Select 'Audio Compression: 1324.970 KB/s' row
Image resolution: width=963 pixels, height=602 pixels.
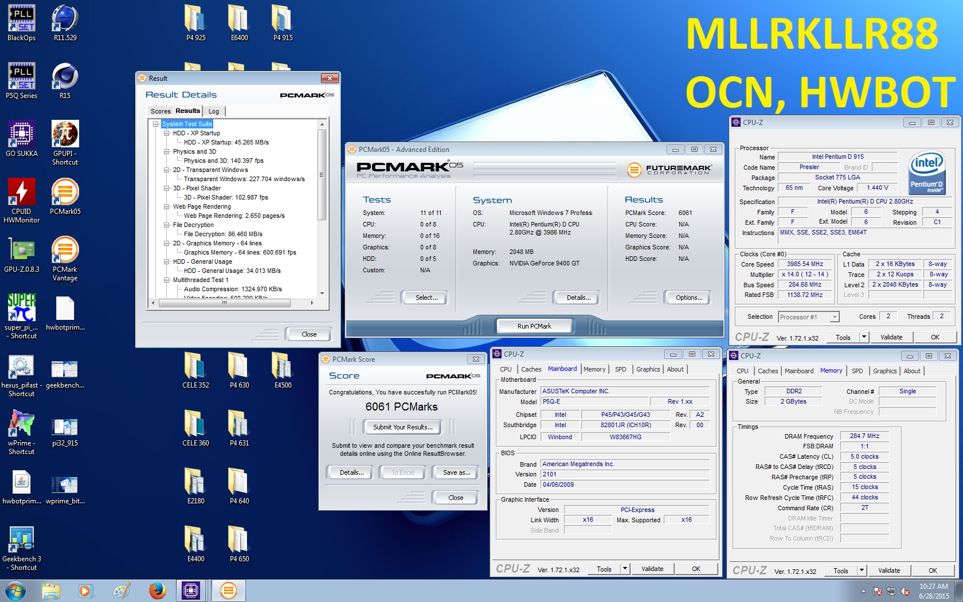pyautogui.click(x=233, y=289)
